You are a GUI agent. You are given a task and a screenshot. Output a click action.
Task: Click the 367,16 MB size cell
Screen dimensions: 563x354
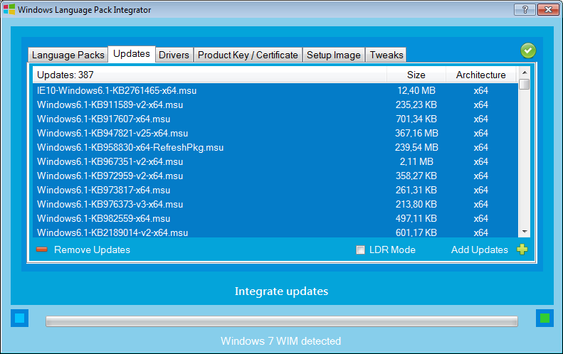pos(416,133)
